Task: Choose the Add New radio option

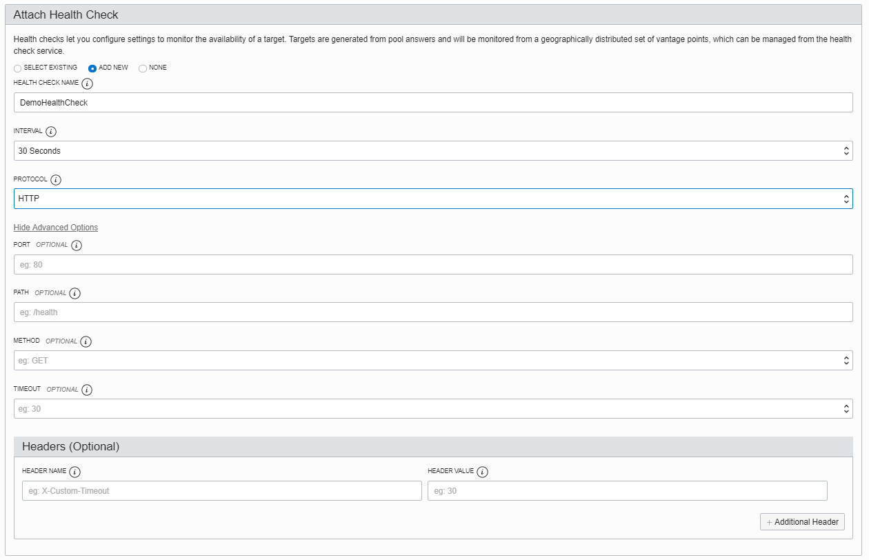Action: [x=92, y=68]
